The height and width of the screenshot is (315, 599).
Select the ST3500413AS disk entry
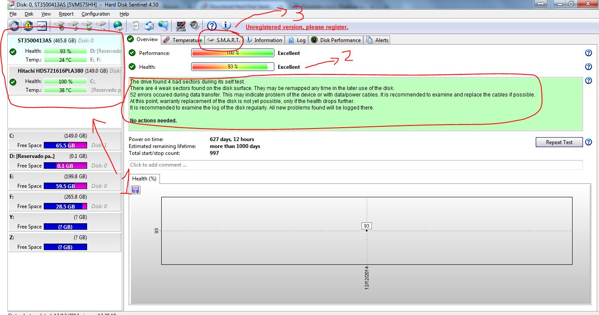coord(65,50)
